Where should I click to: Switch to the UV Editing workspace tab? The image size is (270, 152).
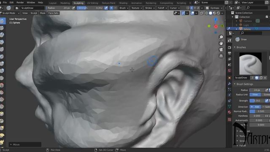coord(92,3)
